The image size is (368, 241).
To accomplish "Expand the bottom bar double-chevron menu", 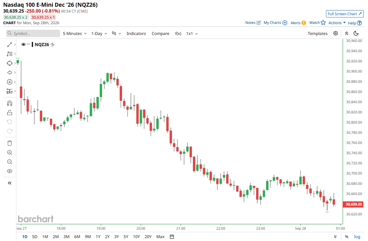I will coord(335,237).
